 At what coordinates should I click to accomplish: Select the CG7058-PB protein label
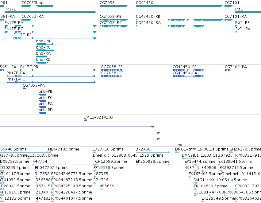tap(112, 67)
